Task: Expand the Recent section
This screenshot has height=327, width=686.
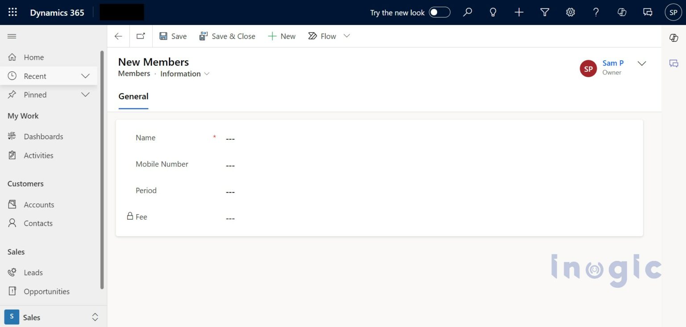Action: point(85,76)
